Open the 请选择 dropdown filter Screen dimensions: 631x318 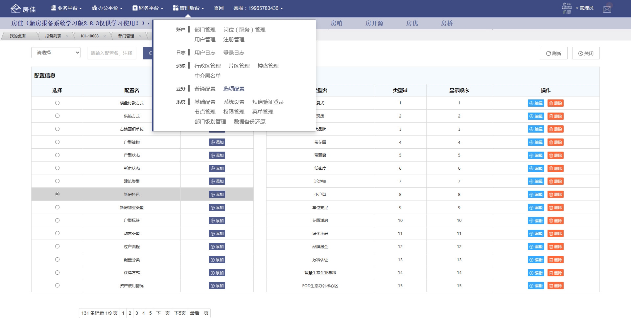tap(56, 53)
